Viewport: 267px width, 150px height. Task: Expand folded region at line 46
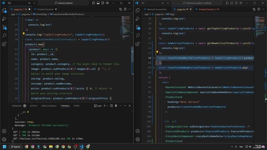click(x=154, y=58)
